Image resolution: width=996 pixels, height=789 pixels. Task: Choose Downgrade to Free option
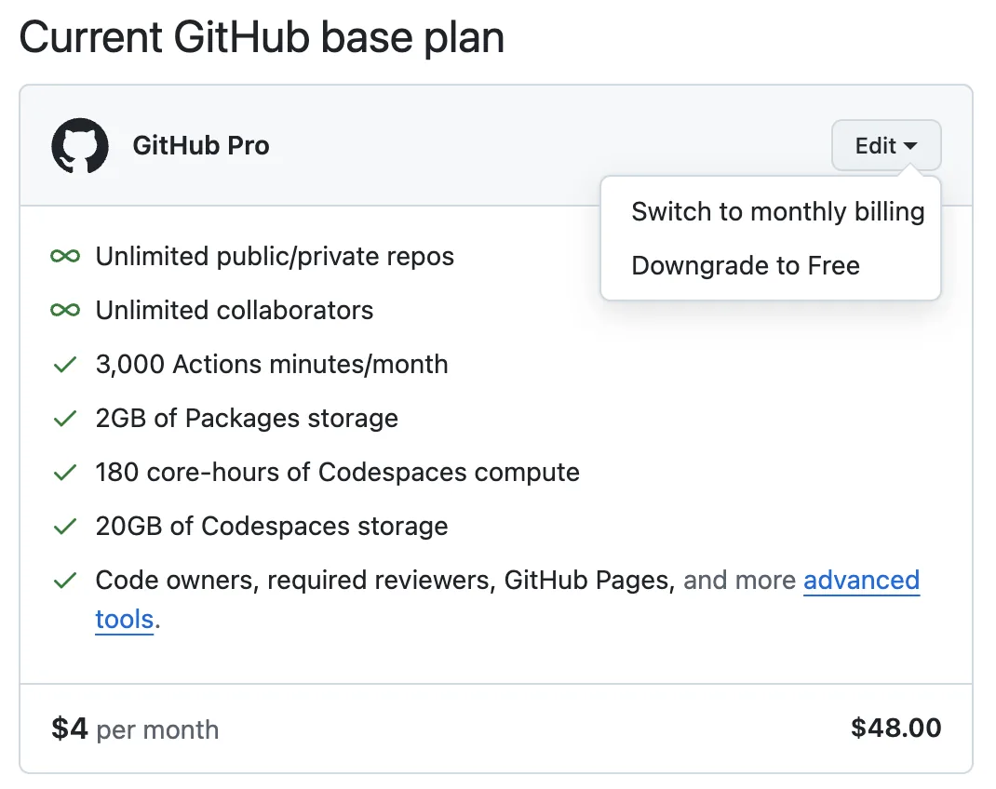[745, 265]
